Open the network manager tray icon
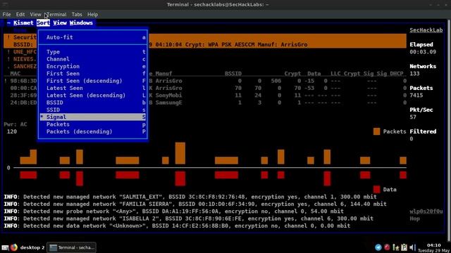 [x=396, y=247]
